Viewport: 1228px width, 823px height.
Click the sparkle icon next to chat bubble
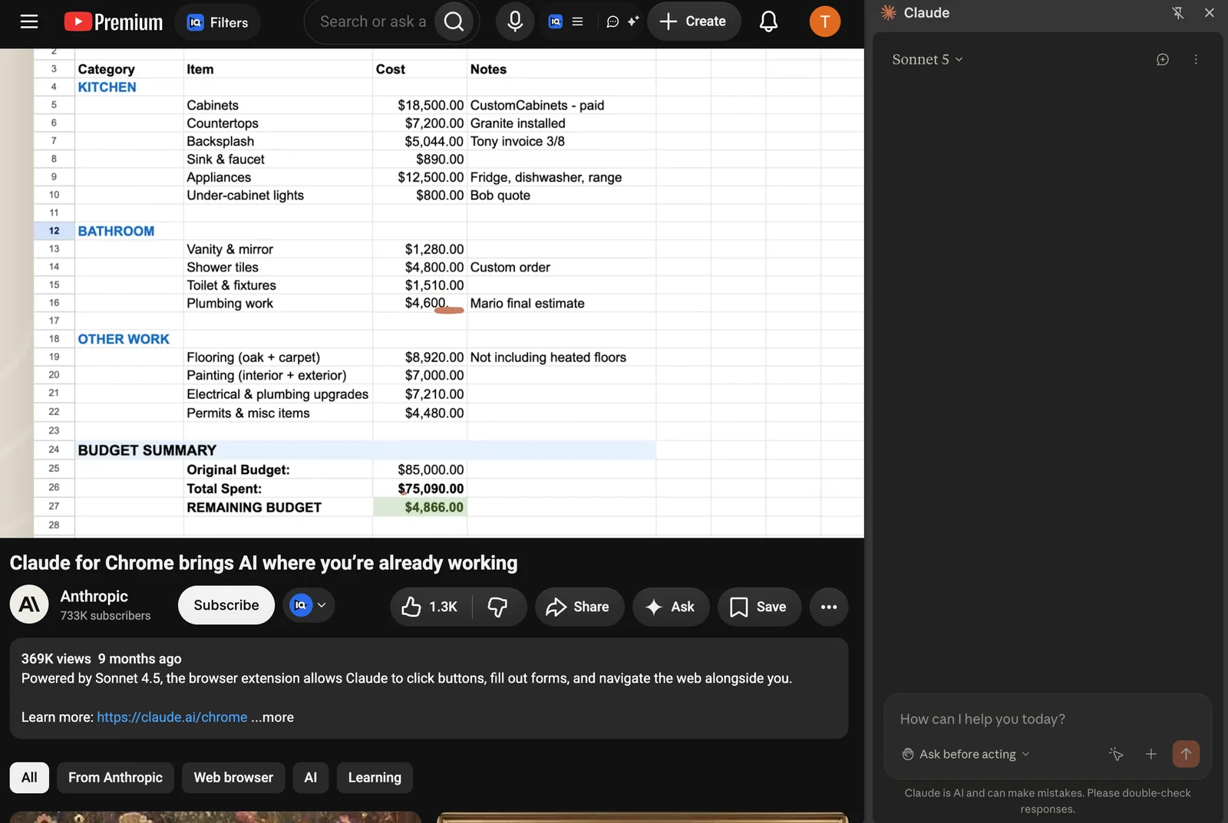[x=633, y=21]
